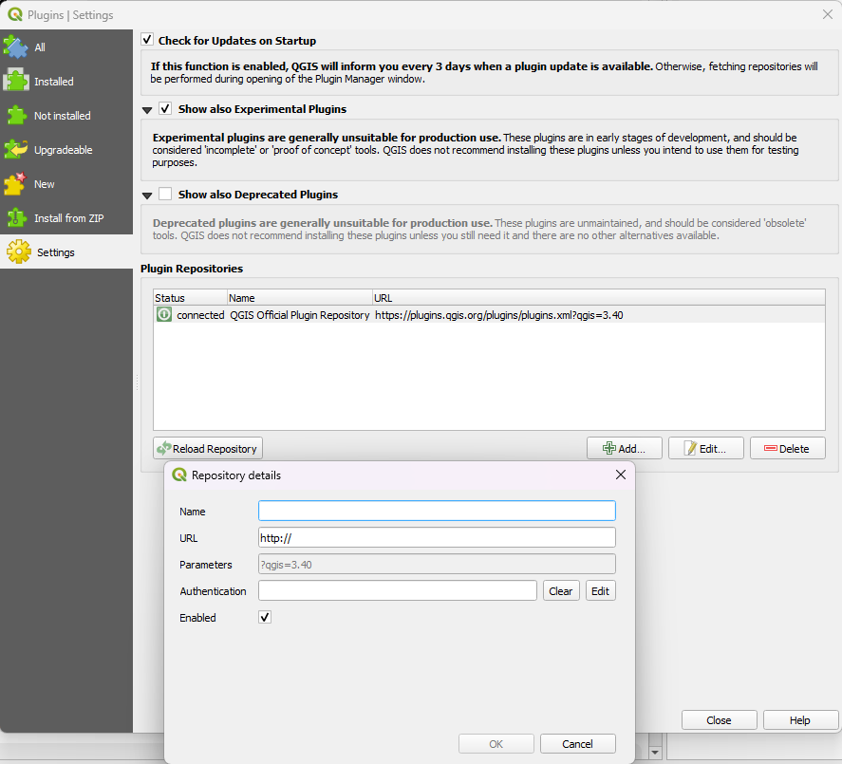842x764 pixels.
Task: Click the Reload Repository button
Action: click(208, 448)
